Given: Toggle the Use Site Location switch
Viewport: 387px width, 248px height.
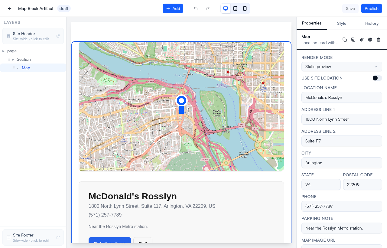Looking at the screenshot, I should [x=377, y=78].
